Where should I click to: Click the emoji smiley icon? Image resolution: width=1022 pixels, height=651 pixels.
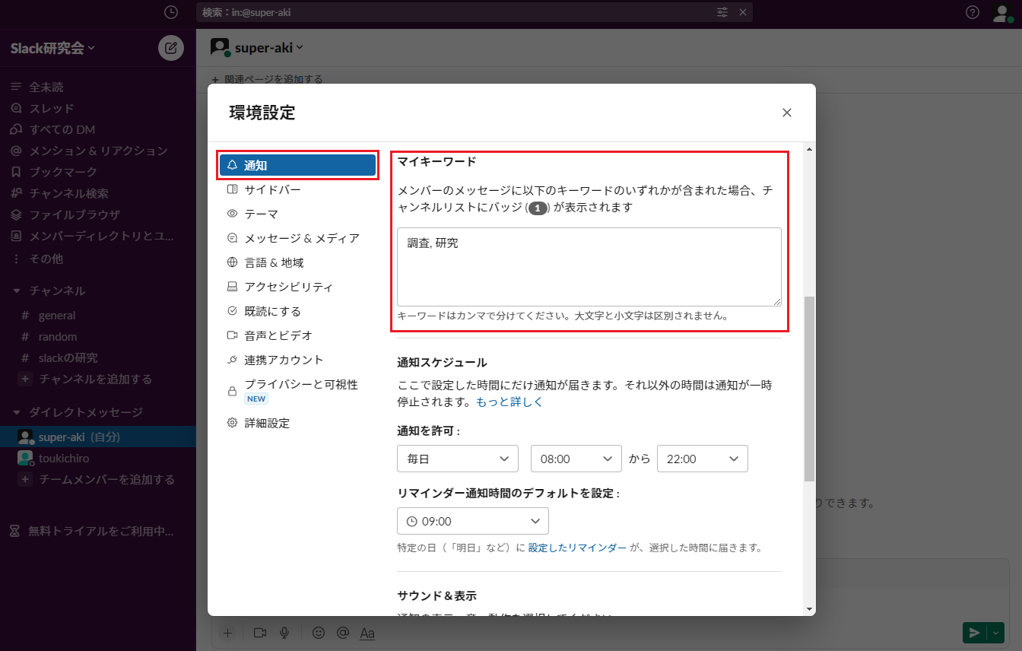319,633
